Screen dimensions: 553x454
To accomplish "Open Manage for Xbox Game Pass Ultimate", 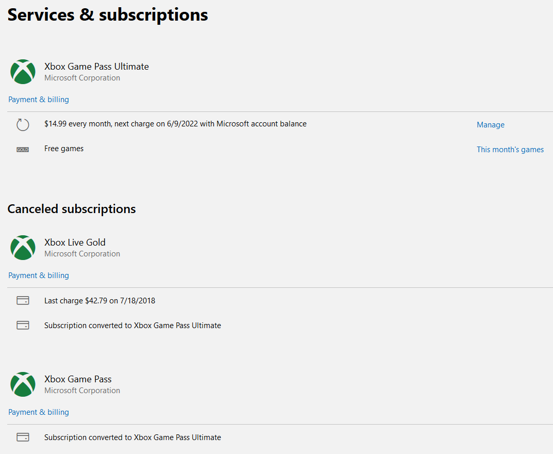I will point(490,125).
